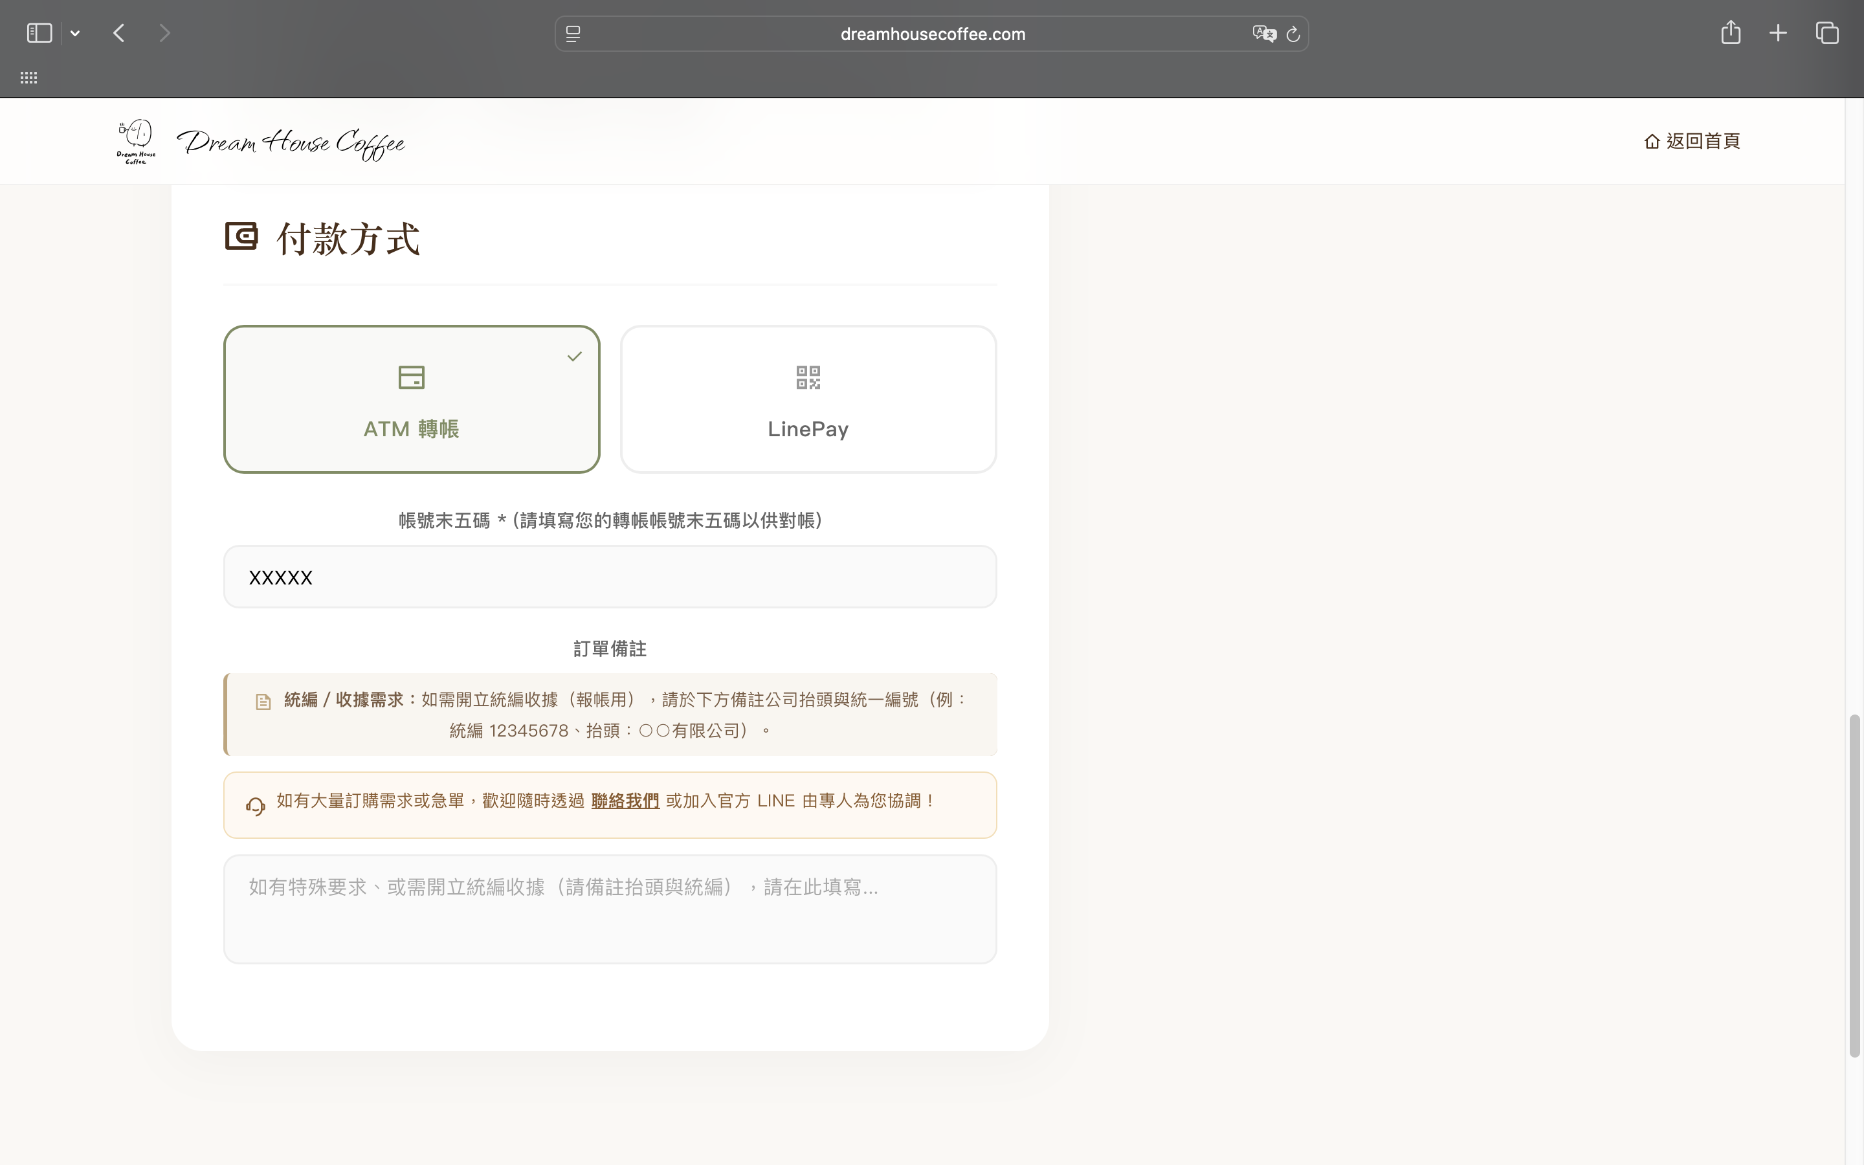The height and width of the screenshot is (1165, 1864).
Task: Click the 訂單備註 label
Action: click(610, 649)
